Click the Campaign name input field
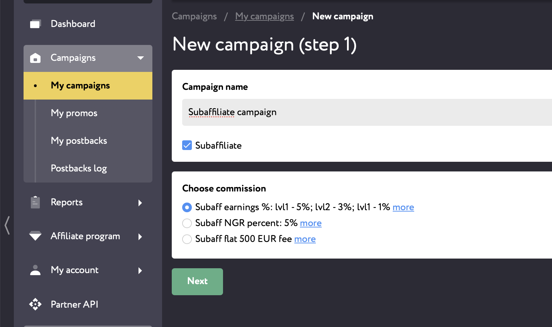The height and width of the screenshot is (327, 552). point(367,112)
